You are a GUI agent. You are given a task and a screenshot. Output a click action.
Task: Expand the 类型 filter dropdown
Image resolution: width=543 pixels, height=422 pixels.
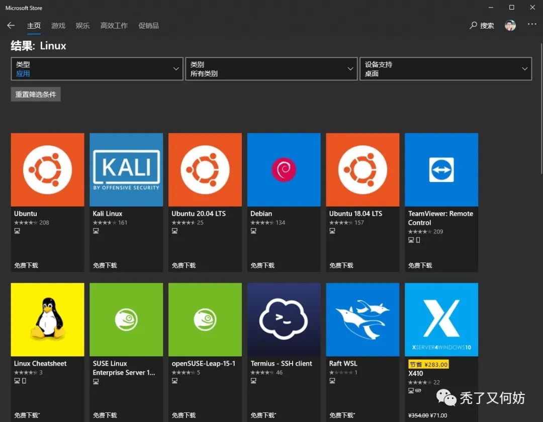click(x=97, y=69)
